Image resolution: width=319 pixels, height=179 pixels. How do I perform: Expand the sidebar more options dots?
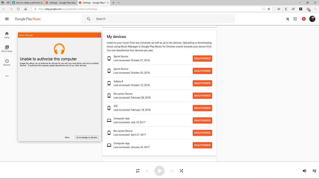click(x=7, y=76)
